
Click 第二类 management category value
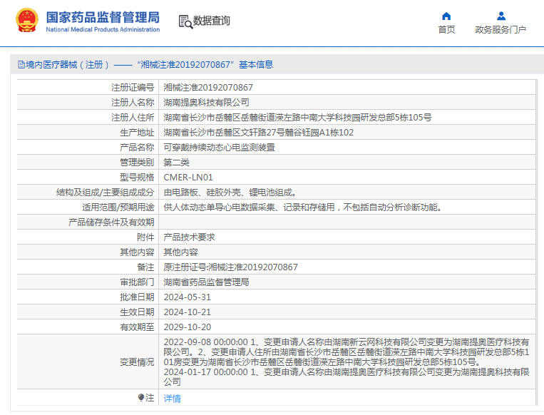point(177,162)
